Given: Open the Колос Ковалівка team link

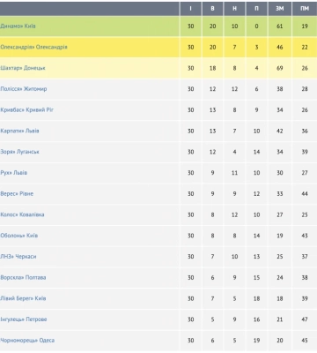Looking at the screenshot, I should pyautogui.click(x=22, y=214).
